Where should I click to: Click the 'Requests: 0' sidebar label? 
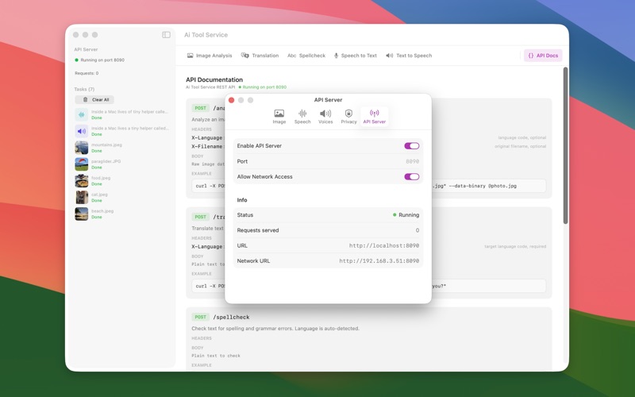point(87,73)
